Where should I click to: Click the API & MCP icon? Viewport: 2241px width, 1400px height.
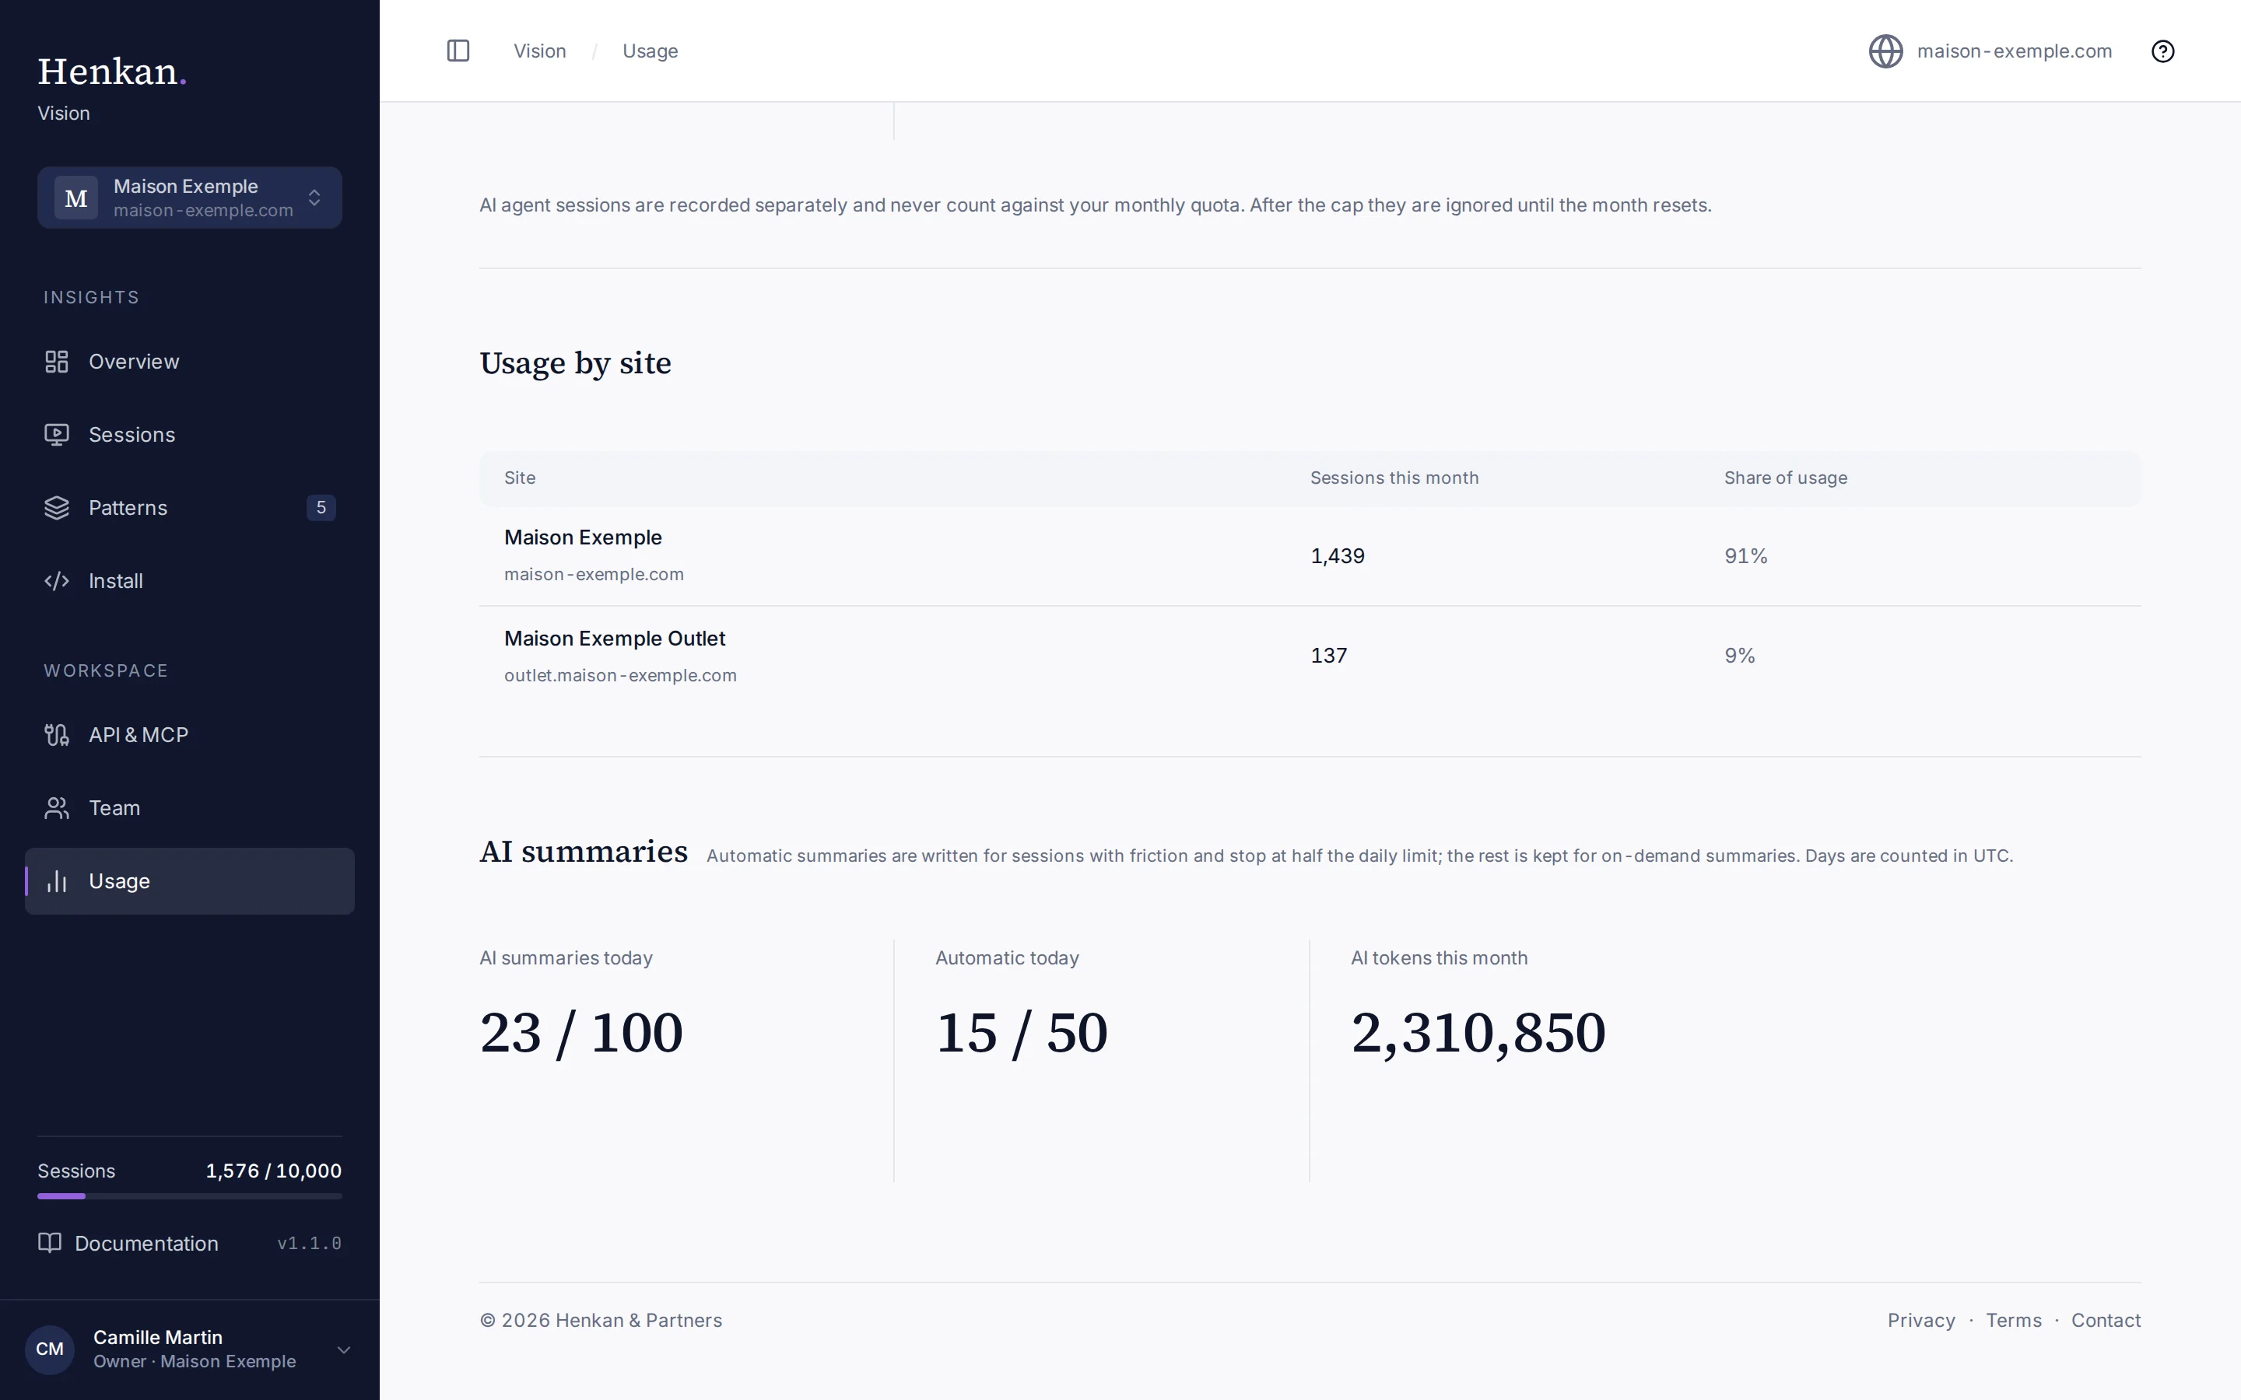click(57, 734)
